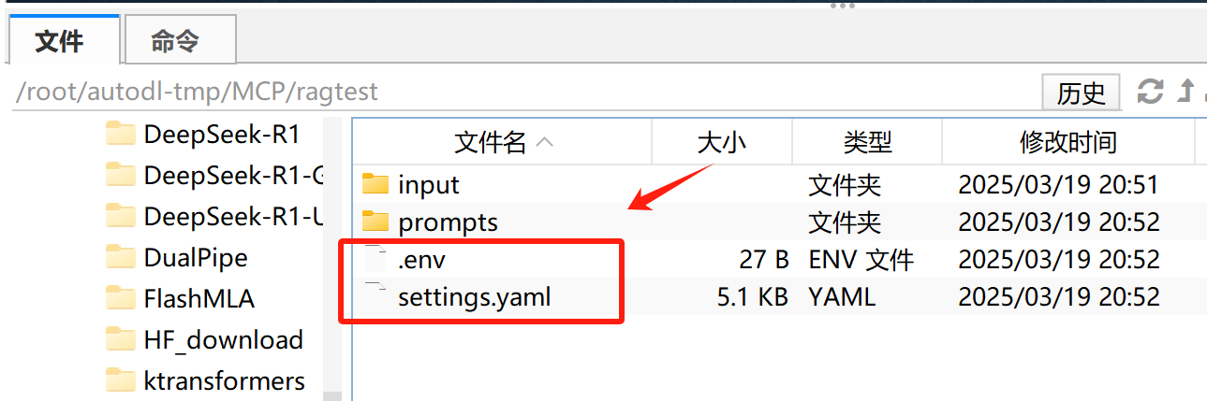Click the FlashMLA folder icon in tree

[121, 298]
